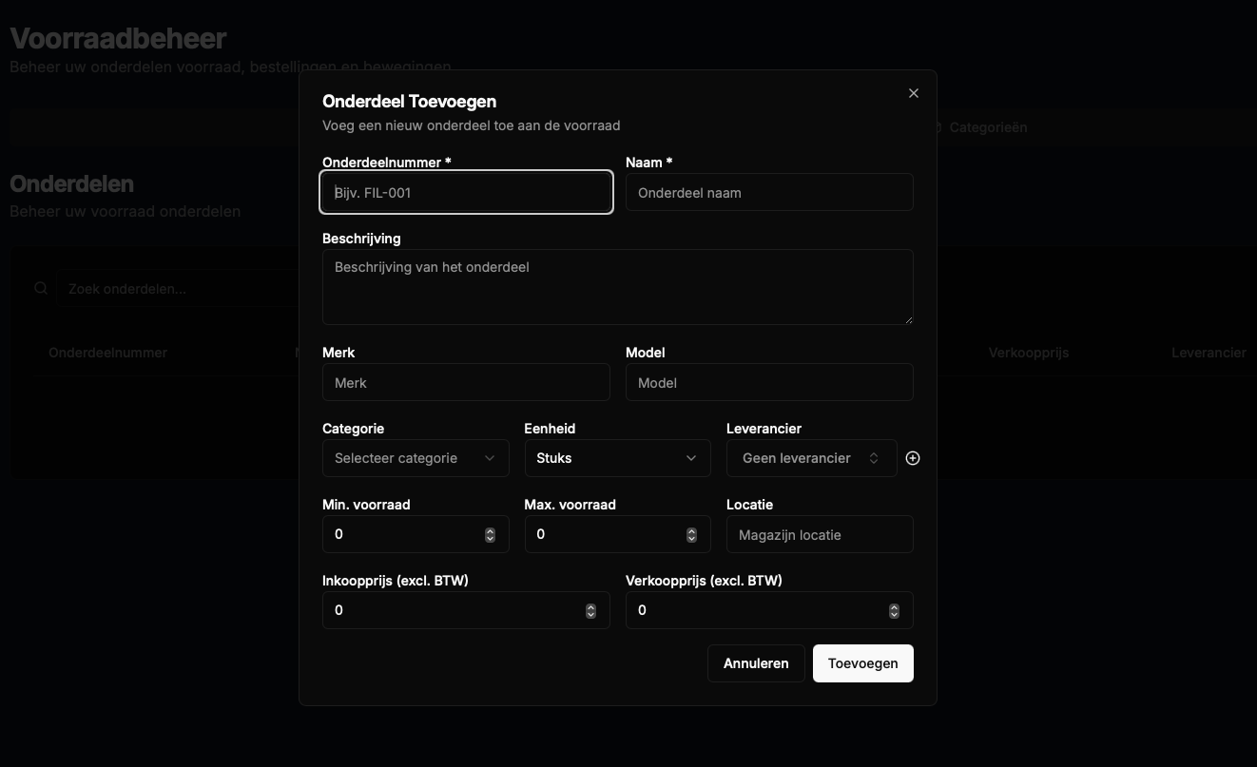The image size is (1257, 767).
Task: Click into the Naam text field
Action: (769, 192)
